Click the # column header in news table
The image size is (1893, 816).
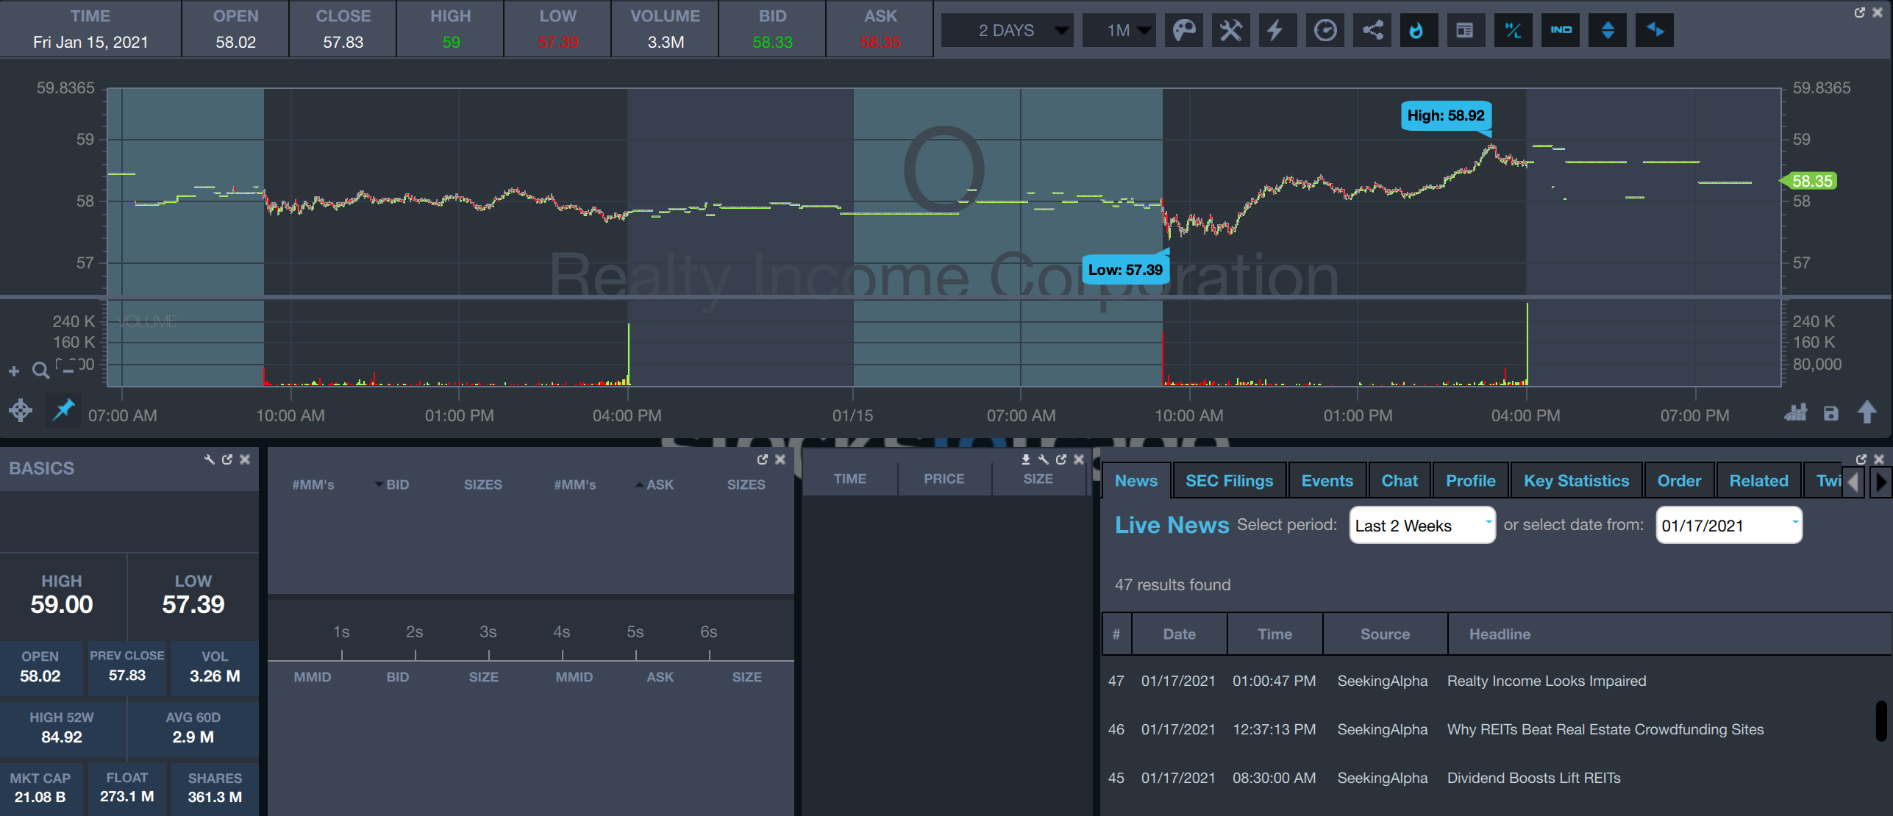tap(1116, 634)
